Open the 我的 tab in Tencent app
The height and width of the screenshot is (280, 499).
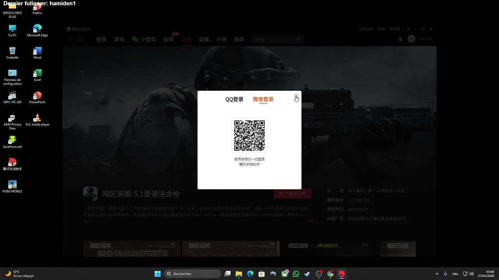pos(239,39)
